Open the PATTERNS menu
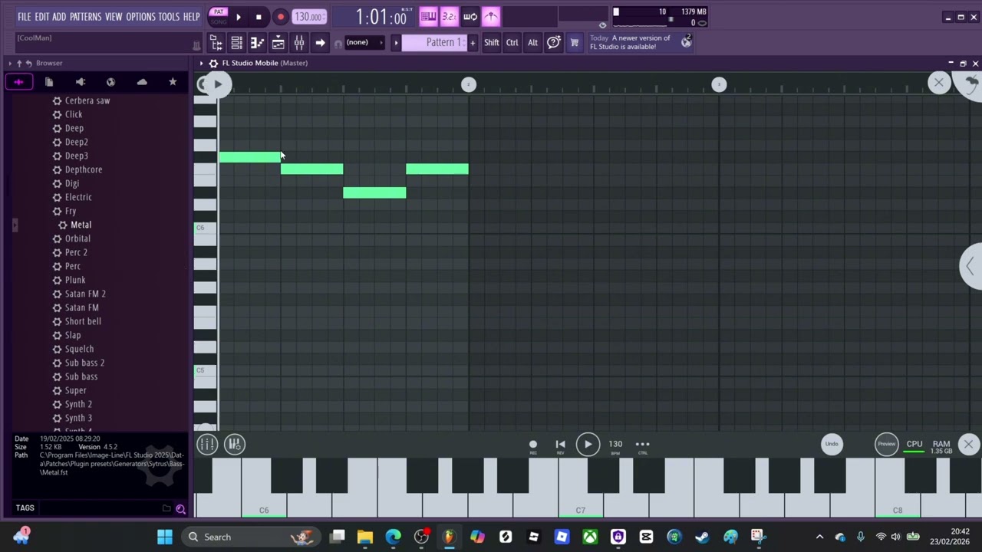 (85, 17)
